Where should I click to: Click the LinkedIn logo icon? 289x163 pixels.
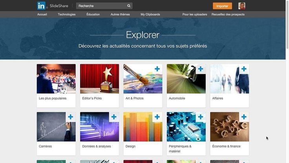click(x=41, y=6)
